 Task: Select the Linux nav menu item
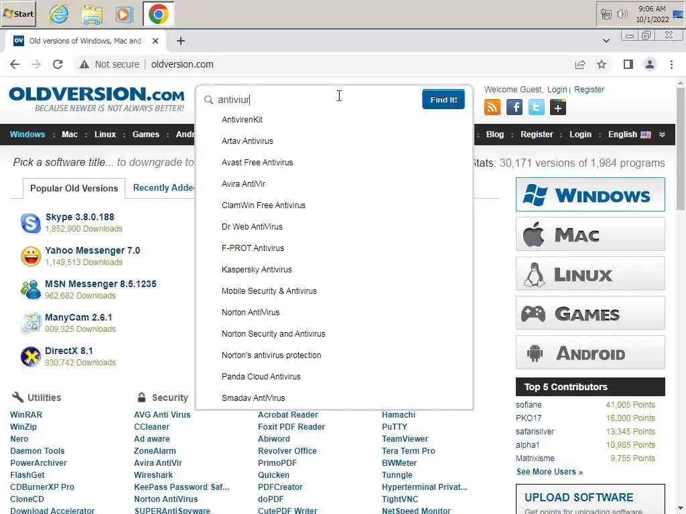coord(105,135)
